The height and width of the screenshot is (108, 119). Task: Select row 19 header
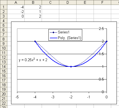click(4, 89)
